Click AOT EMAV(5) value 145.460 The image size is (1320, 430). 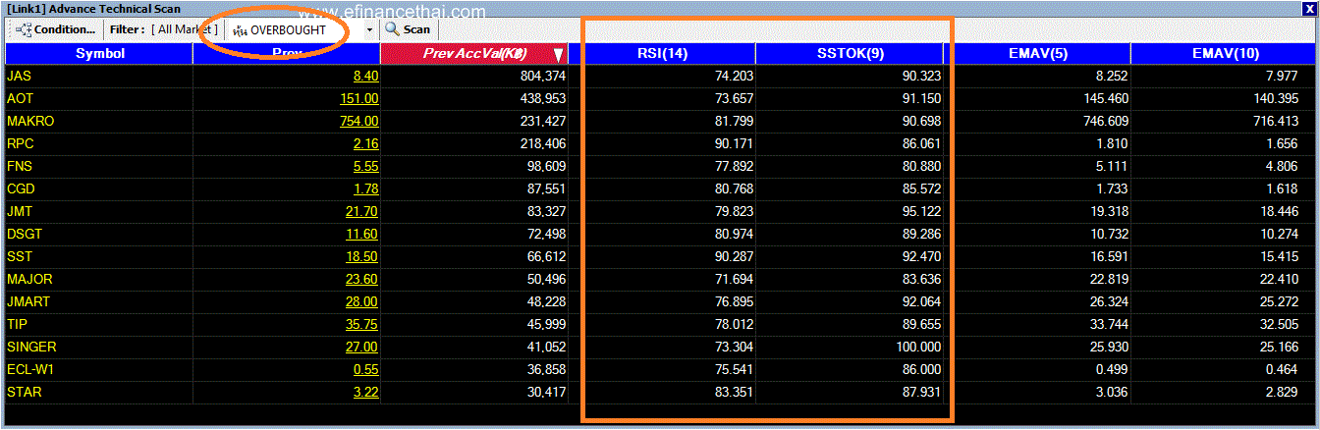[1104, 98]
